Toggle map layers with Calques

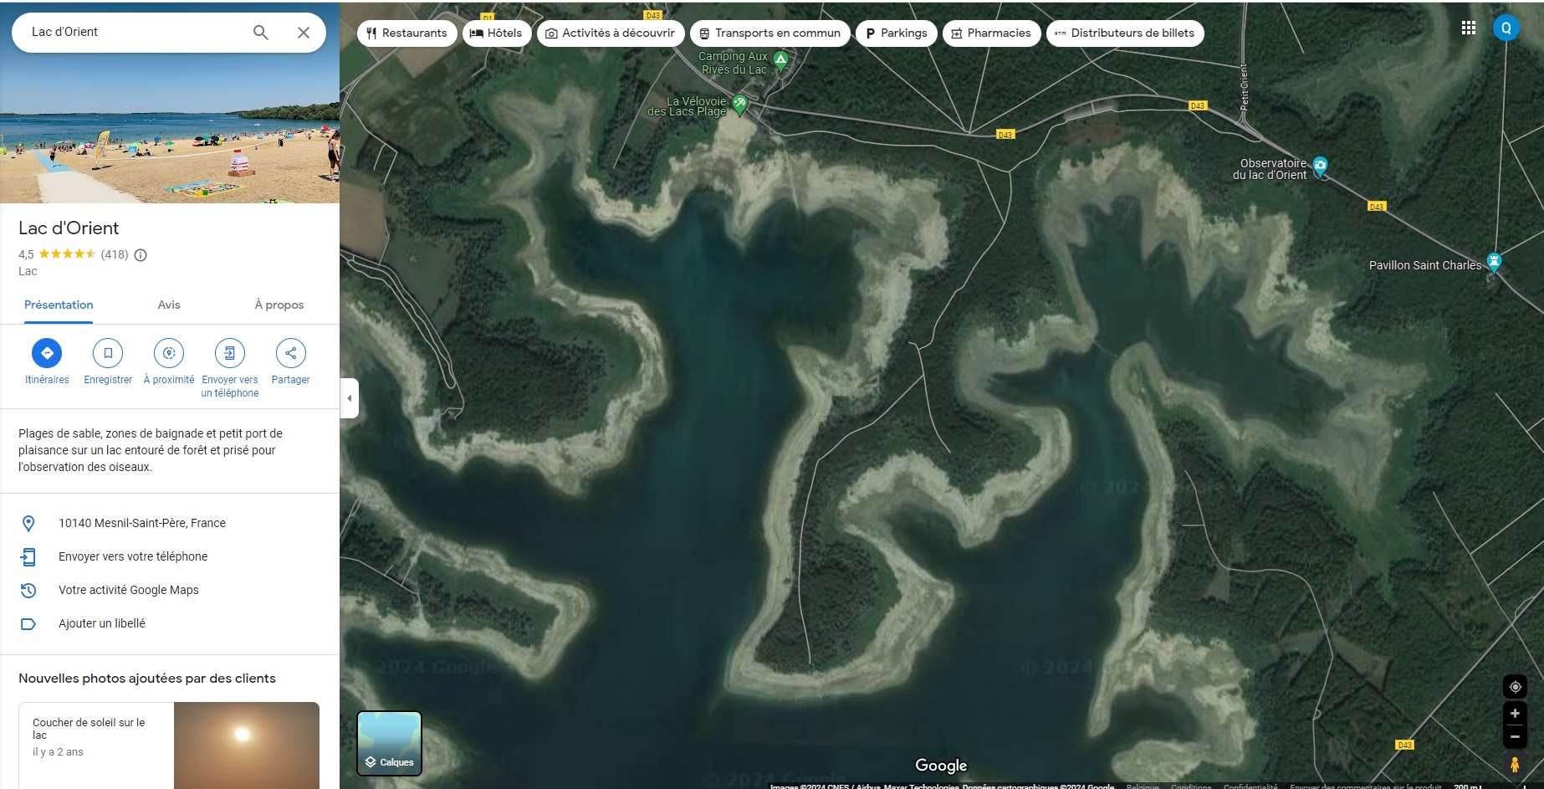click(x=390, y=743)
